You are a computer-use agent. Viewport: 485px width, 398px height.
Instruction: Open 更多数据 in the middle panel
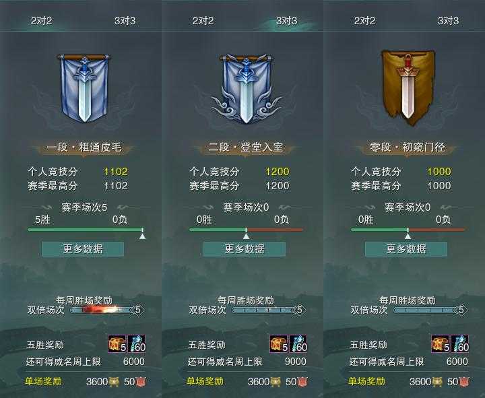tap(245, 249)
